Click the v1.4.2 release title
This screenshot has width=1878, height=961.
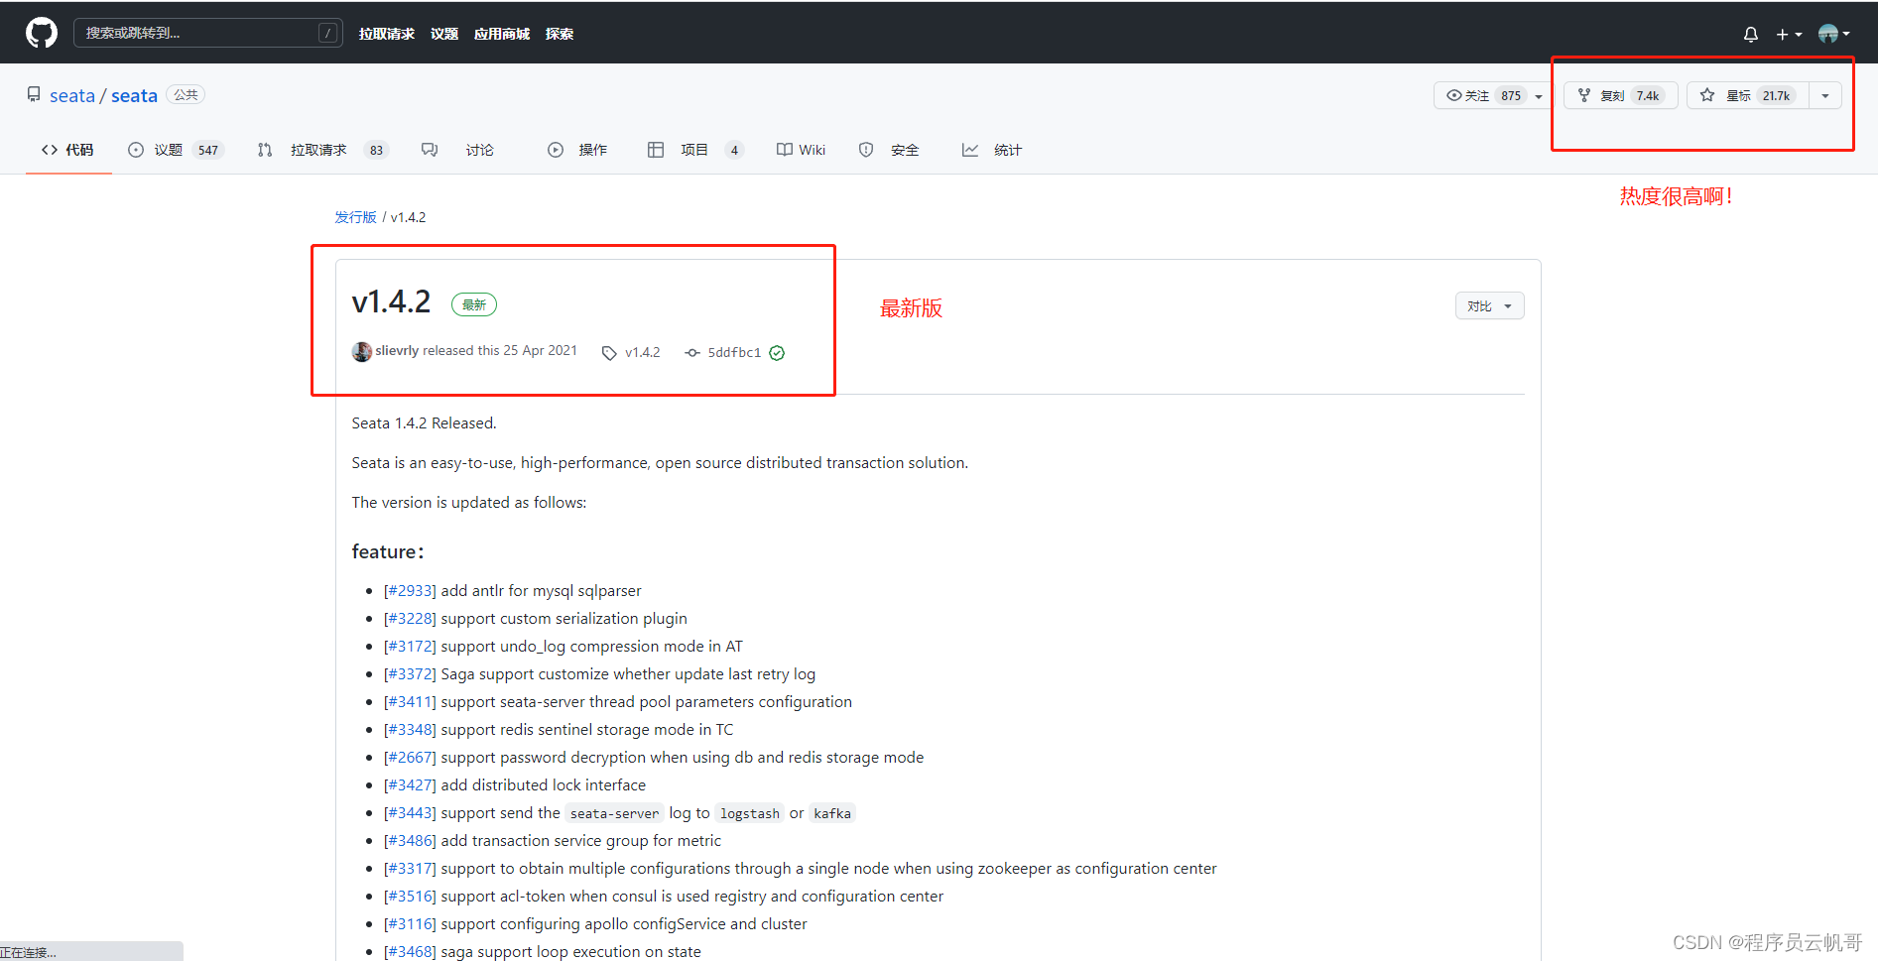tap(391, 301)
